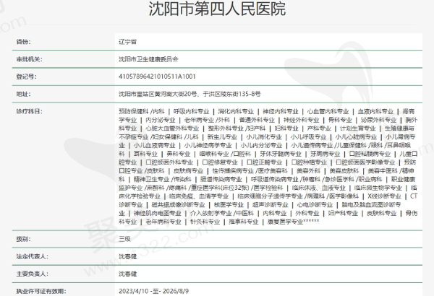Click 心血管内科专业 entry
Viewport: 434px width, 296px height.
328,111
